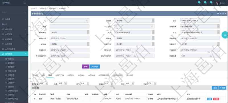228x103 pixels.
Task: Click the first notification badge icon in header
Action: 199,3
